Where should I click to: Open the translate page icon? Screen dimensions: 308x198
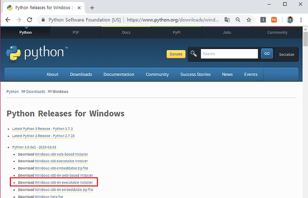227,20
